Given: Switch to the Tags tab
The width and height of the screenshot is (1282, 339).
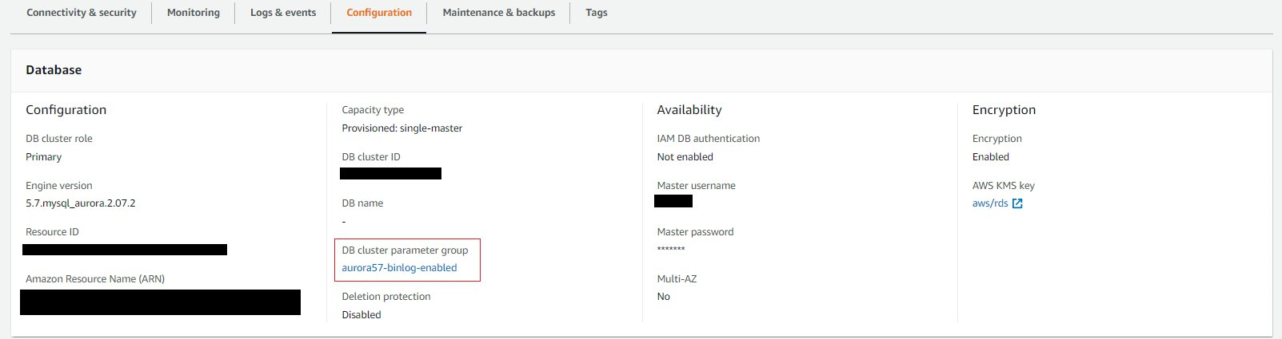Looking at the screenshot, I should 597,13.
